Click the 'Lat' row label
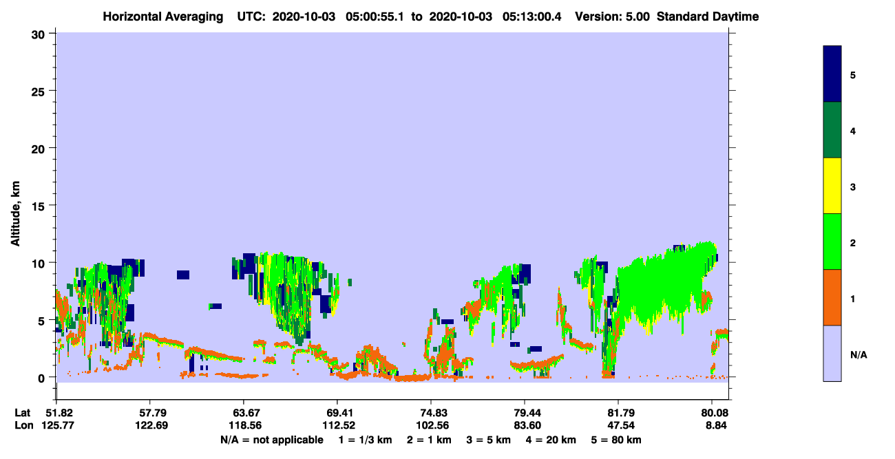This screenshot has width=895, height=459. pyautogui.click(x=21, y=413)
